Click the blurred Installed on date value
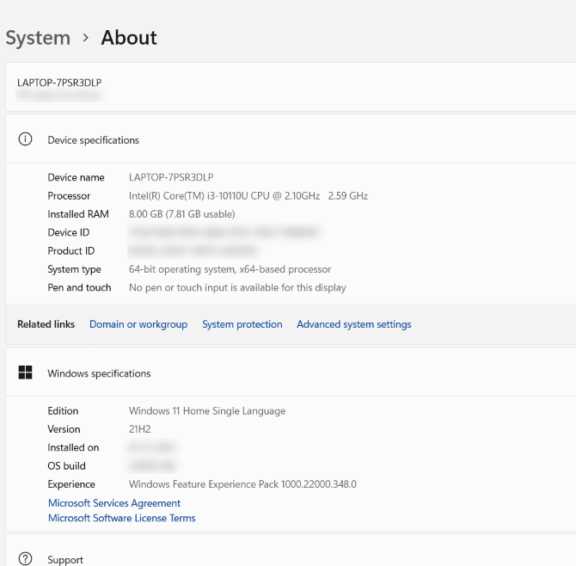This screenshot has height=566, width=576. click(151, 447)
